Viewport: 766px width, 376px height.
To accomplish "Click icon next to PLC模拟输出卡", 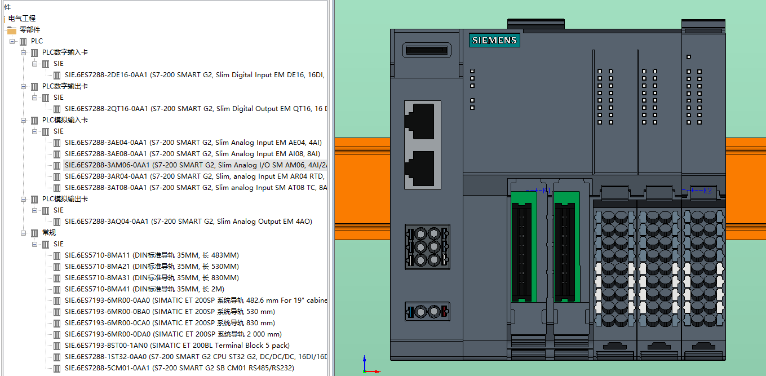I will click(x=34, y=199).
